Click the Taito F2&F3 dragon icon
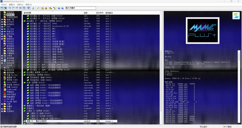Viewport: 242px width, 128px height. (x=5, y=82)
